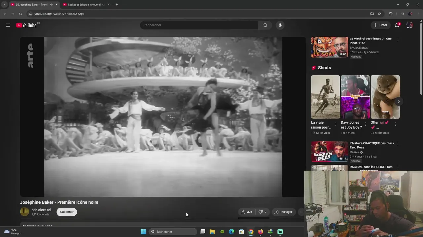Screen dimensions: 423x237
Task: Open a new browser tab
Action: (117, 5)
